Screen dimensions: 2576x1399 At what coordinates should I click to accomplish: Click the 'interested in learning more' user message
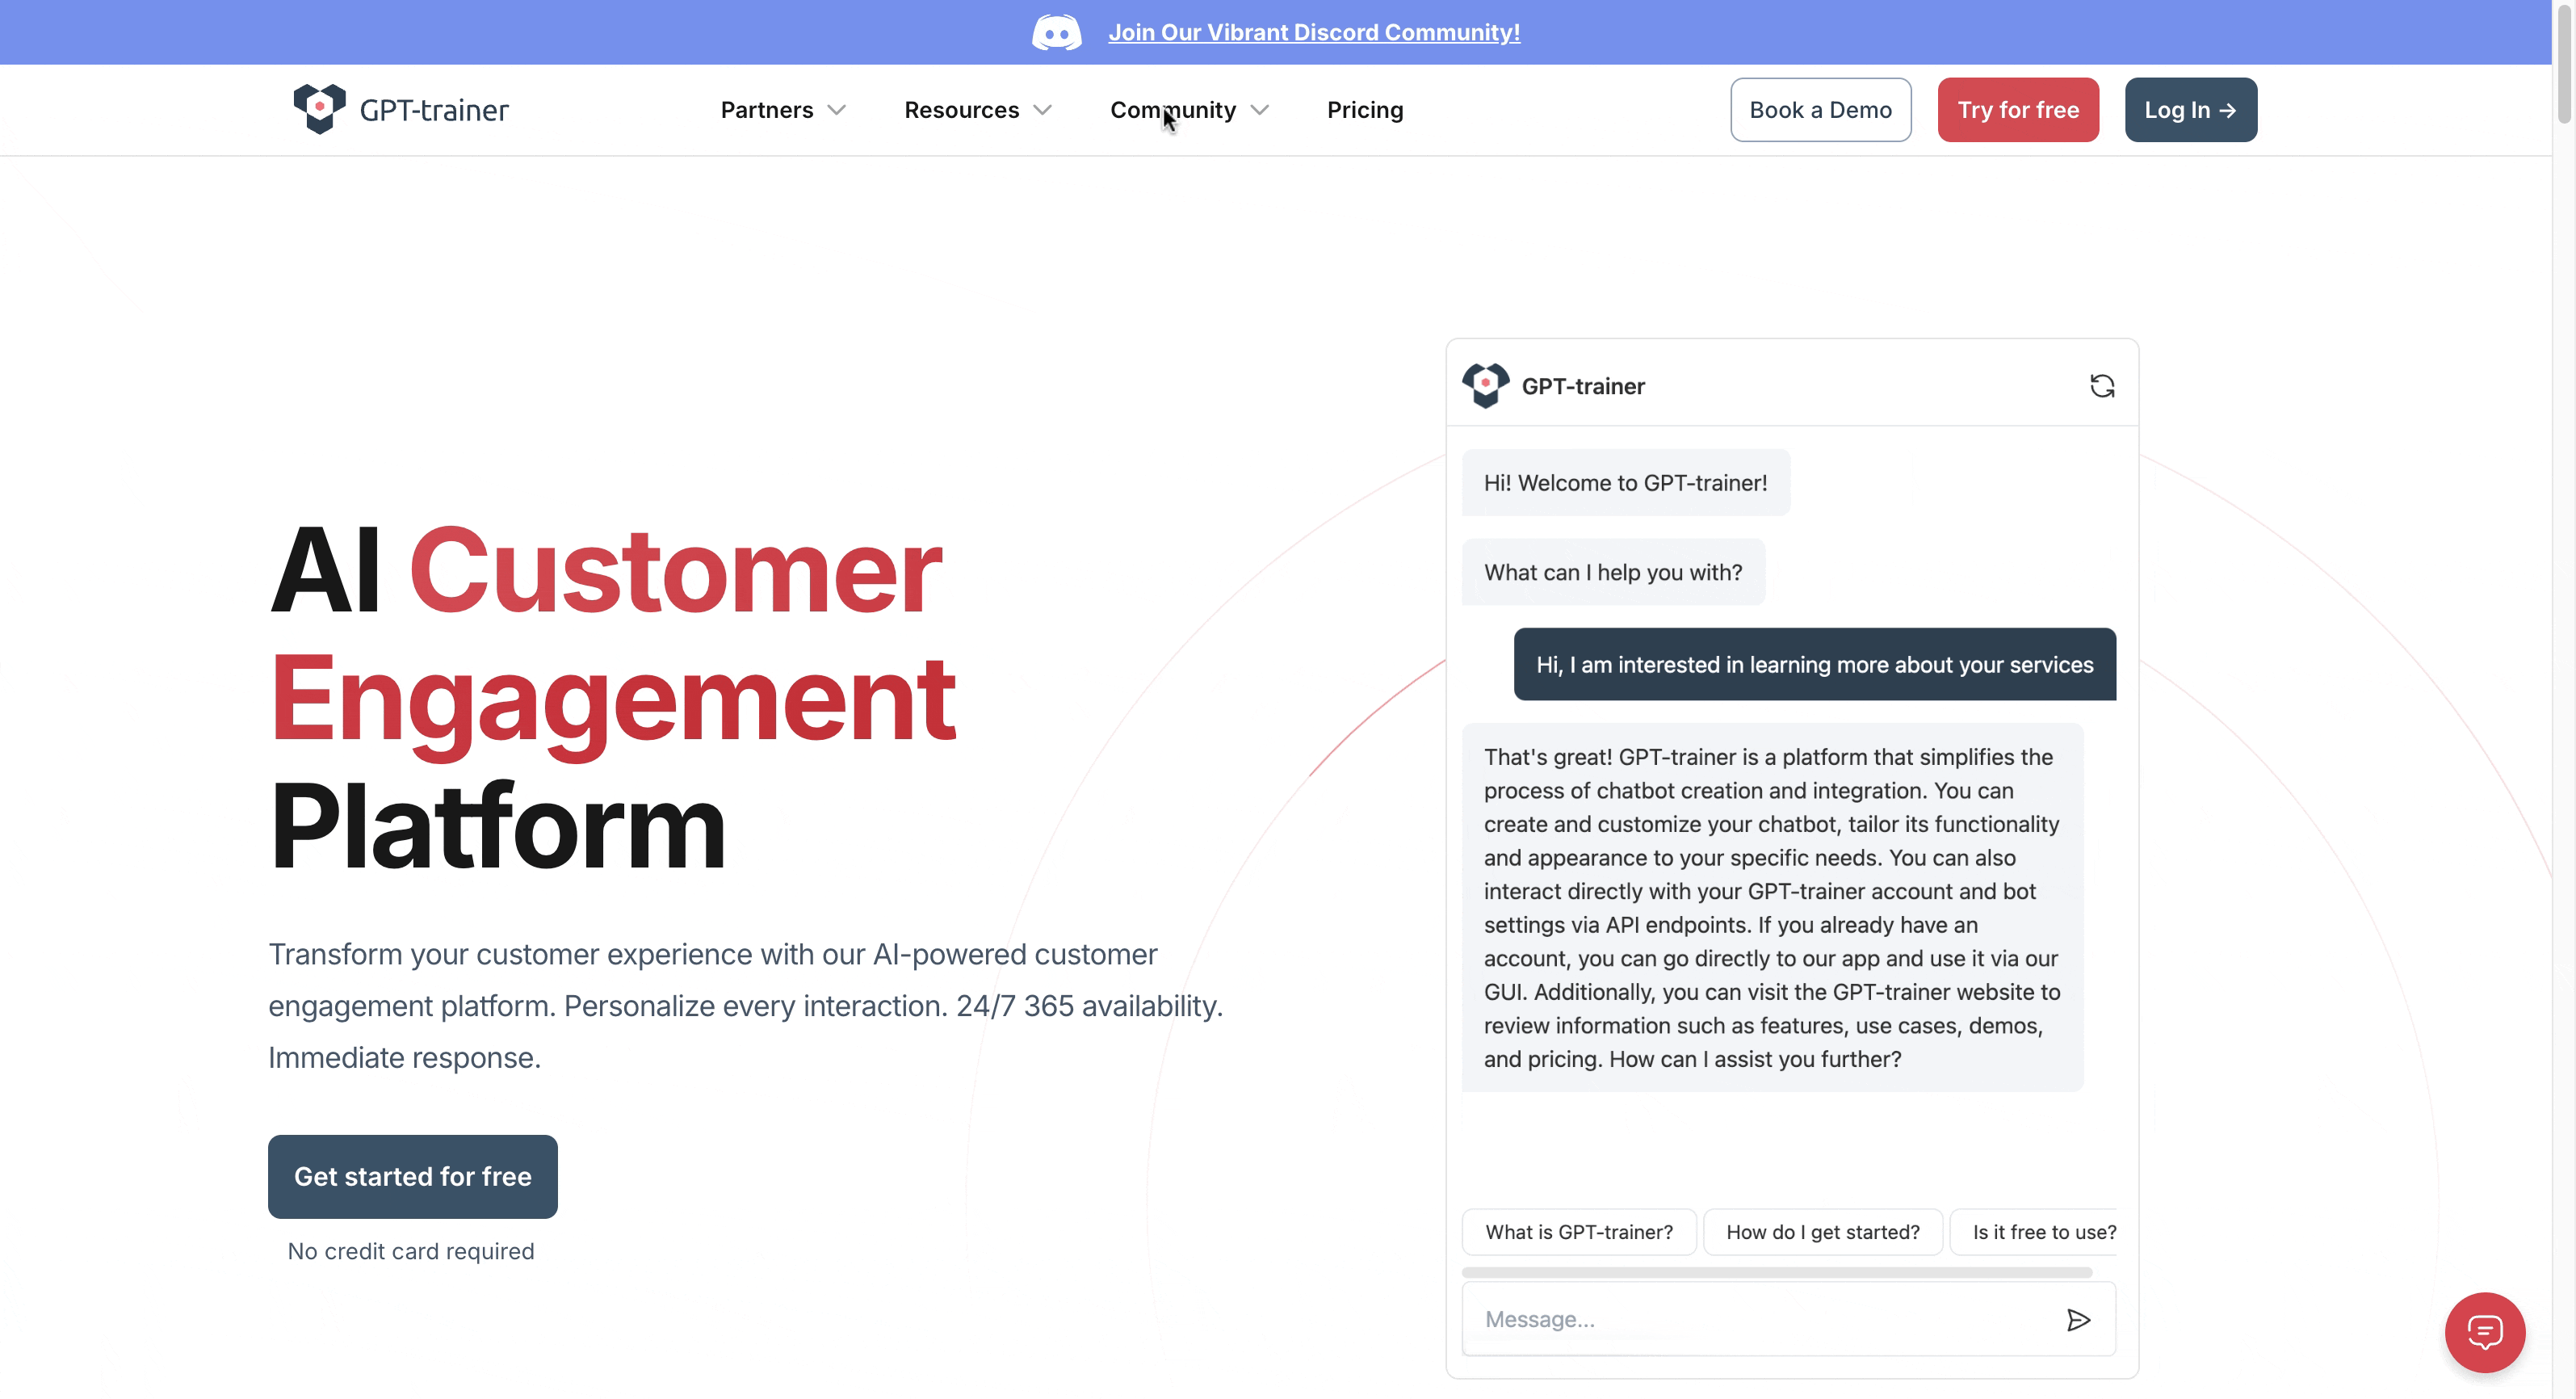(x=1814, y=664)
